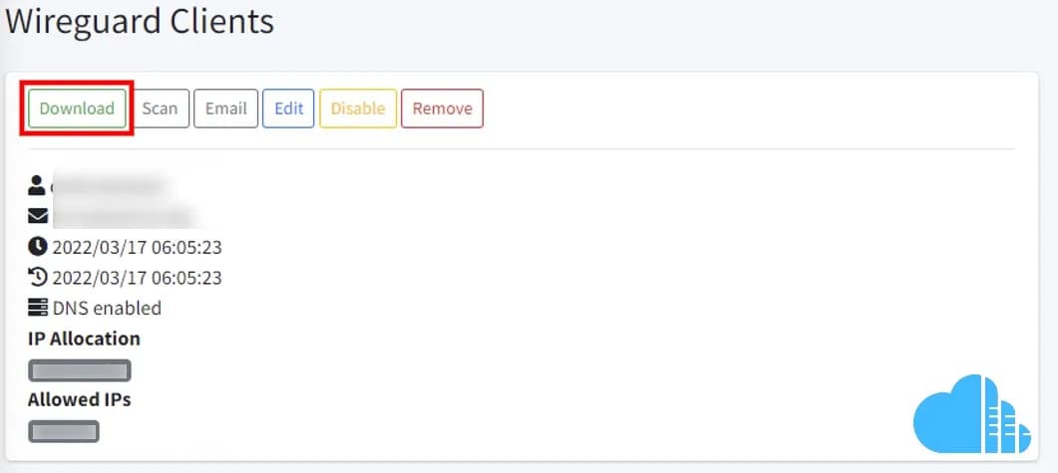Image resolution: width=1058 pixels, height=473 pixels.
Task: Click the blurred email address text
Action: point(124,217)
